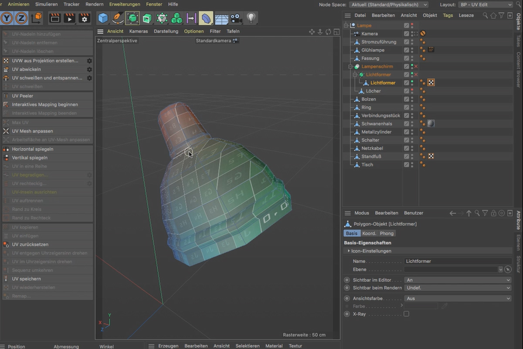This screenshot has width=523, height=349.
Task: Toggle the red X on Lichtformer generator
Action: pos(416,75)
